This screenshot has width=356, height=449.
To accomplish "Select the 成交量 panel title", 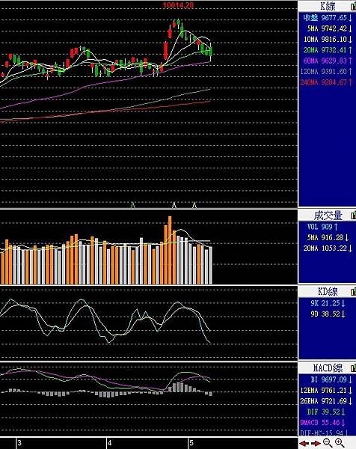I will 328,215.
